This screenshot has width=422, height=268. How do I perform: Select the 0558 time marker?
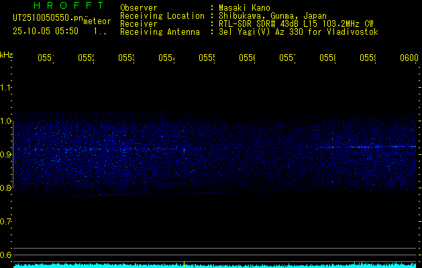pyautogui.click(x=327, y=58)
